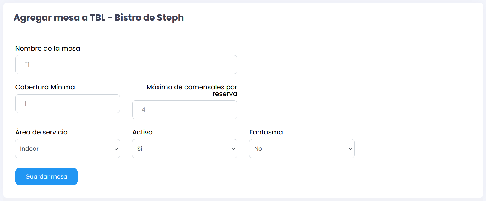Click the chevron arrow on Fantasma select

(350, 149)
